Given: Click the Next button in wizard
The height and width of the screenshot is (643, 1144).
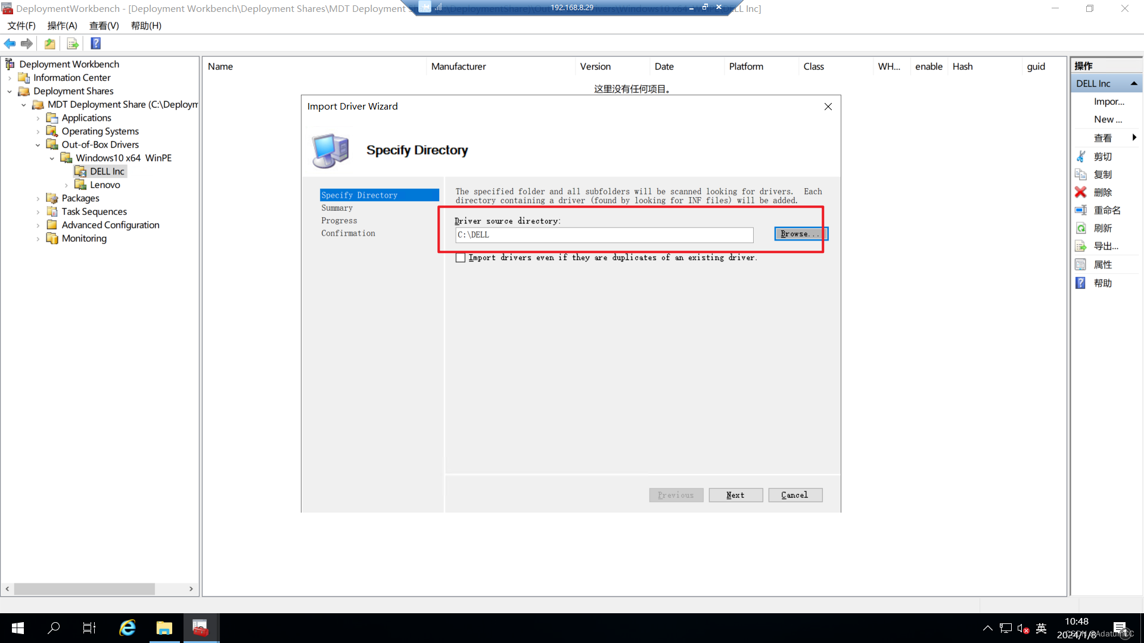Looking at the screenshot, I should pyautogui.click(x=735, y=495).
